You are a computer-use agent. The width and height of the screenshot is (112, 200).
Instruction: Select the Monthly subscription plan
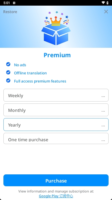click(56, 110)
